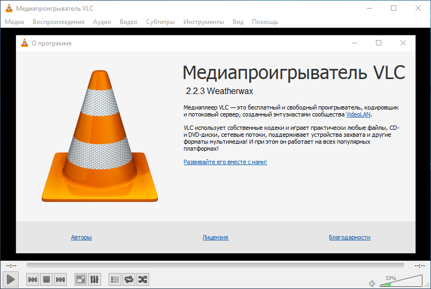Show the playlist with list icon

click(115, 280)
